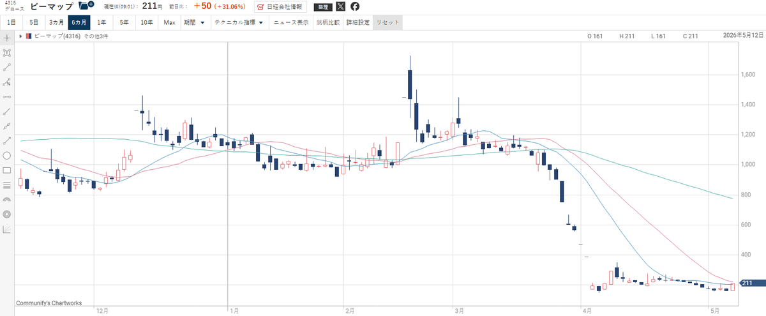The image size is (766, 316).
Task: Select the circle shape tool
Action: tap(7, 155)
